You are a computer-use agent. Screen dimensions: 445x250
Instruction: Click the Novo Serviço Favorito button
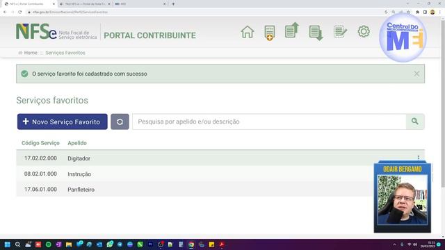pos(63,122)
